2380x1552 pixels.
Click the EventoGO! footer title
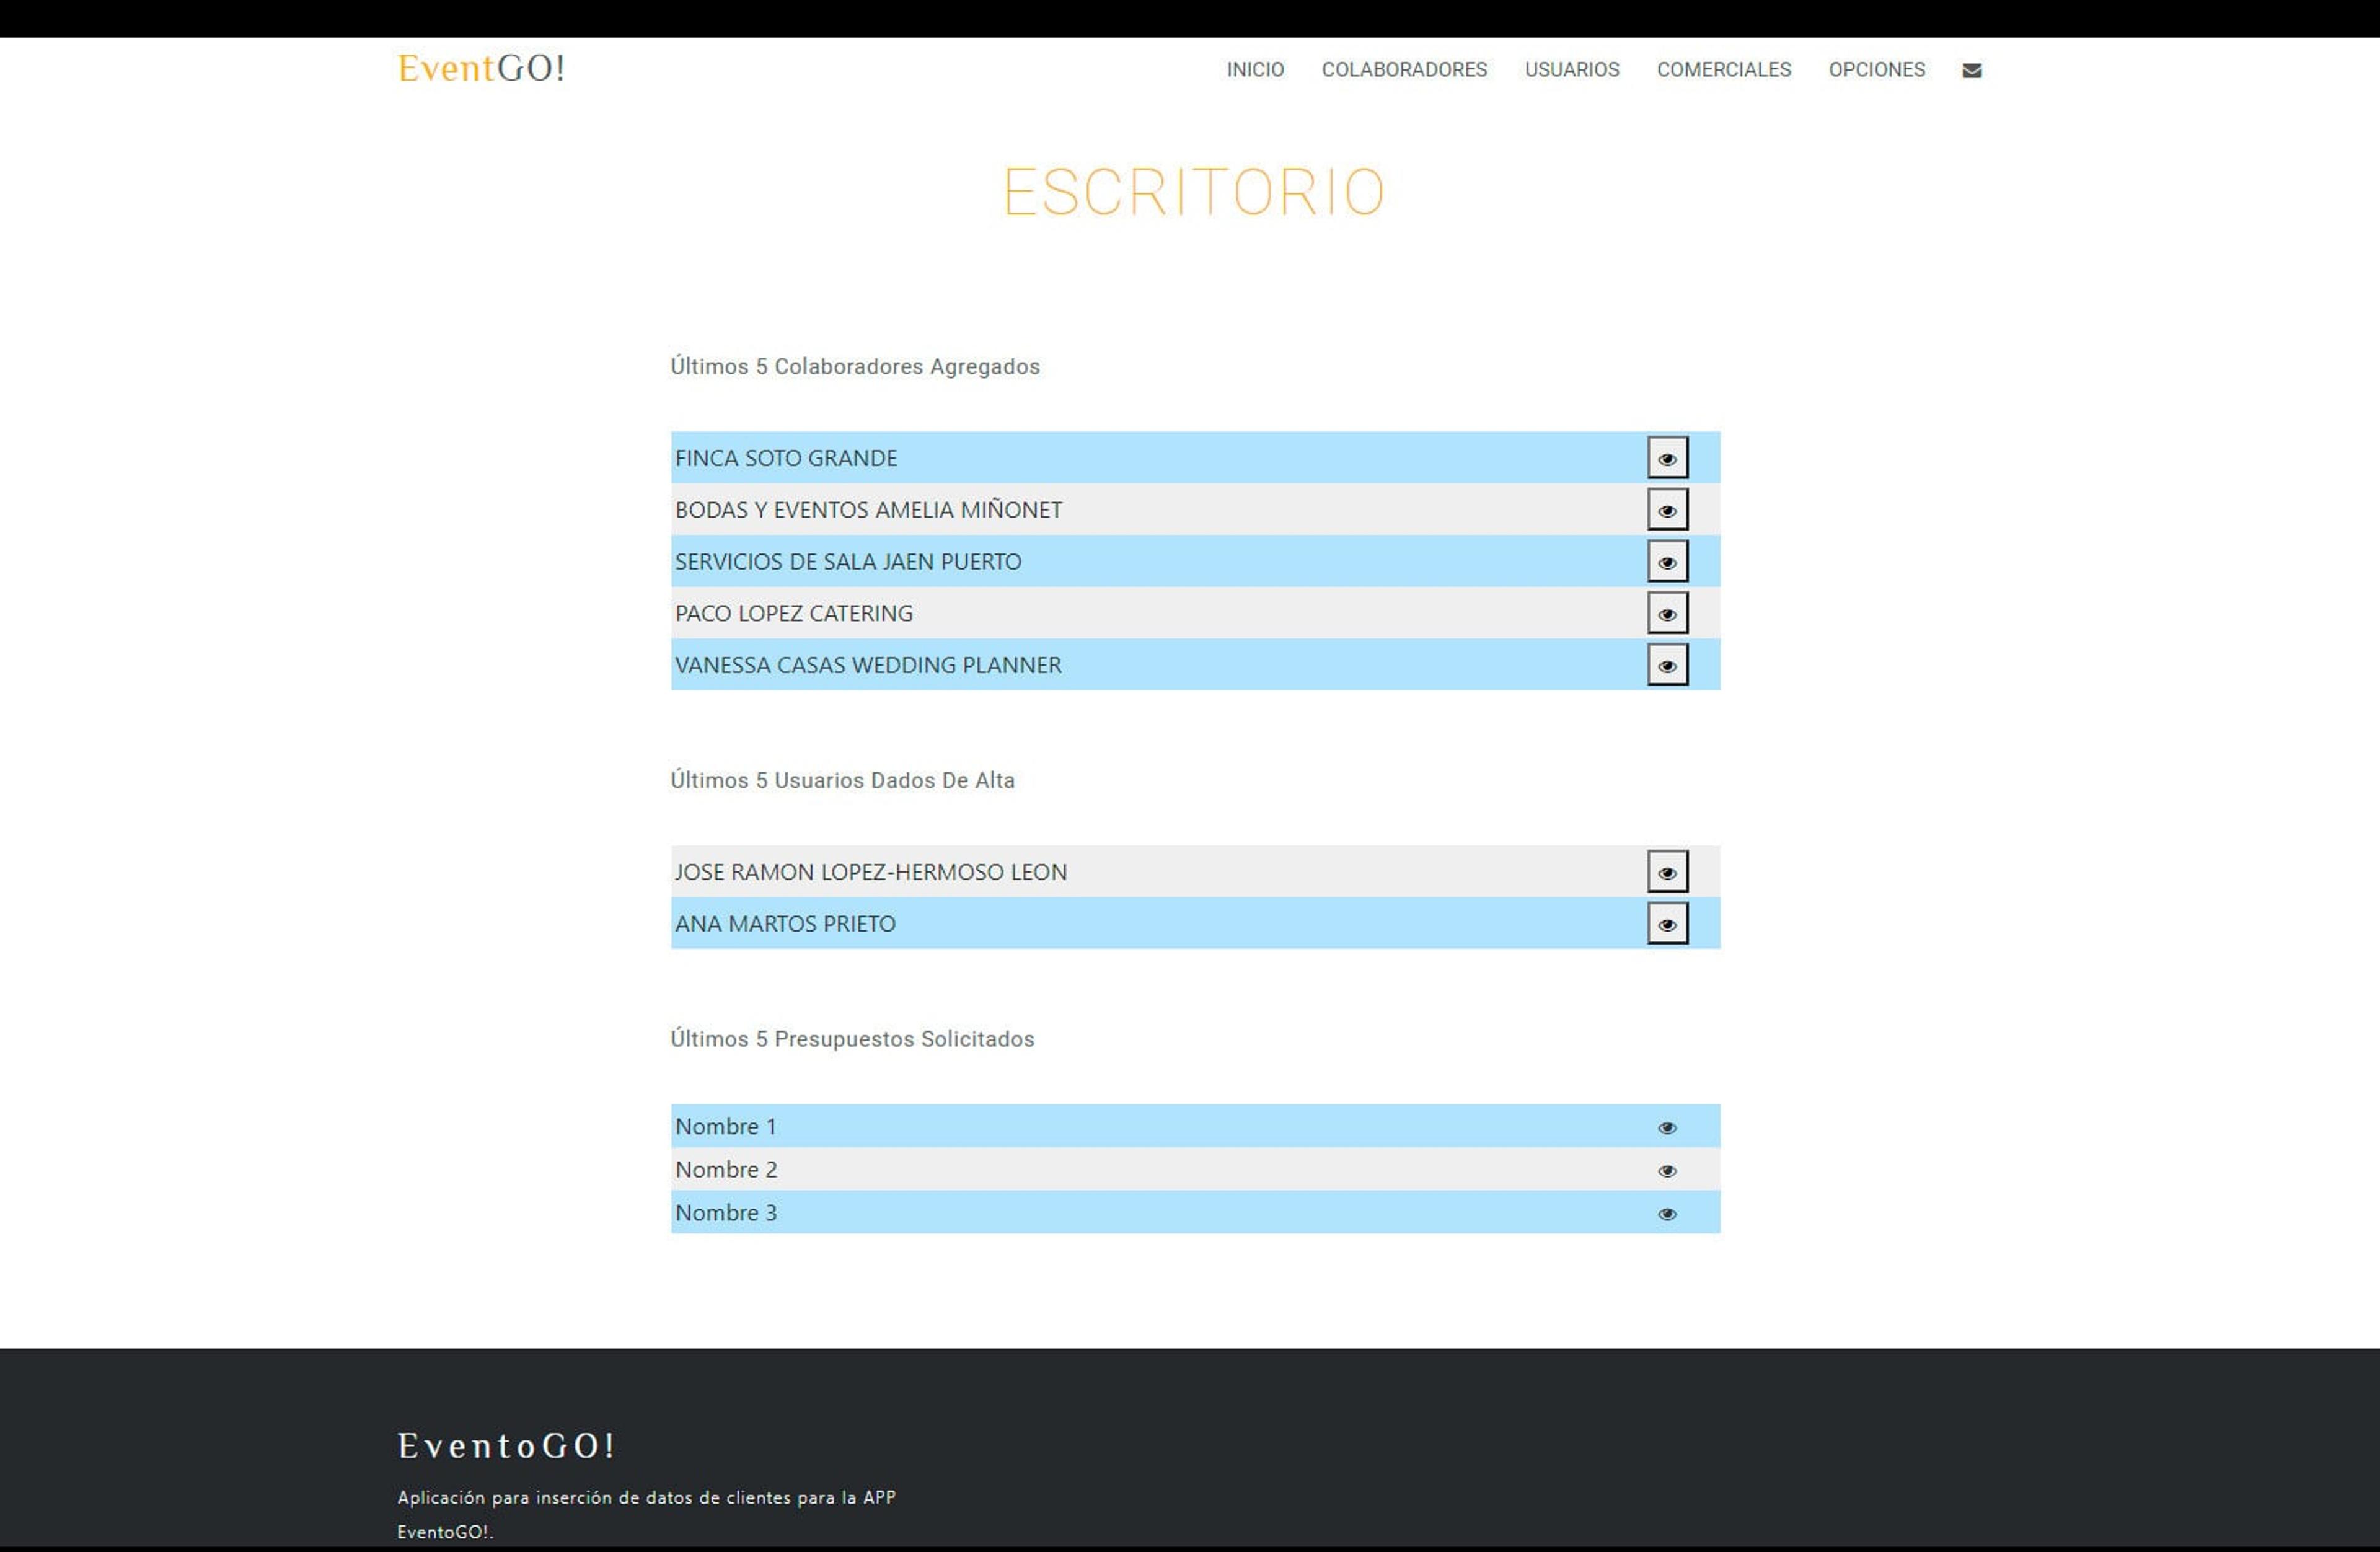click(506, 1445)
